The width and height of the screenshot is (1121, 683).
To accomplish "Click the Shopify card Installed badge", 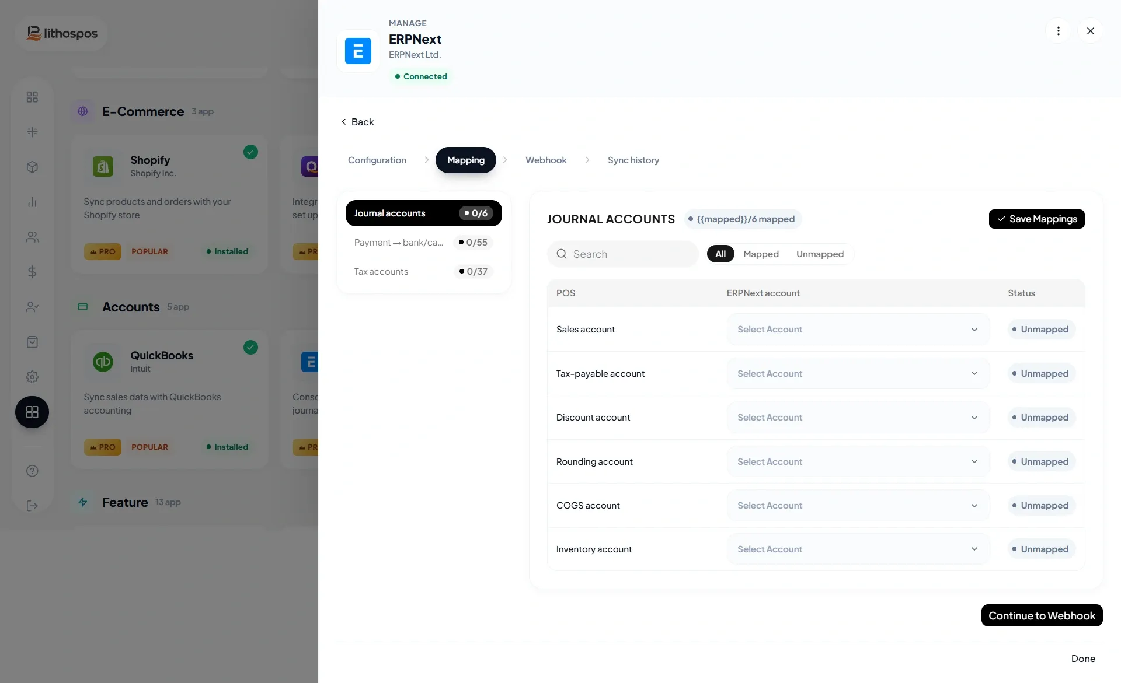I will point(227,252).
